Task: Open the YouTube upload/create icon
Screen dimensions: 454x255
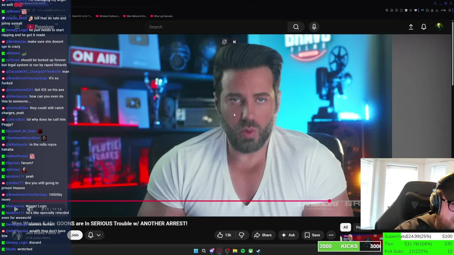Action: coord(411,27)
